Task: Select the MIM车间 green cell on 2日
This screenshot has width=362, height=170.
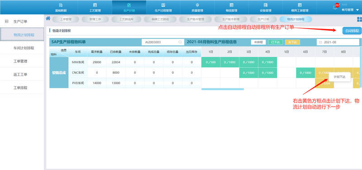Action: tap(229, 62)
